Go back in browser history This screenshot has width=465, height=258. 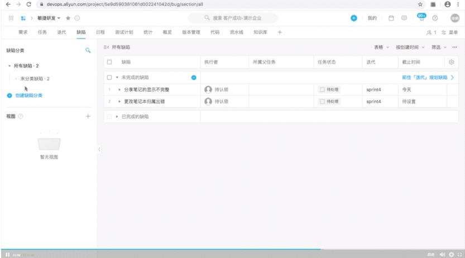coord(8,4)
